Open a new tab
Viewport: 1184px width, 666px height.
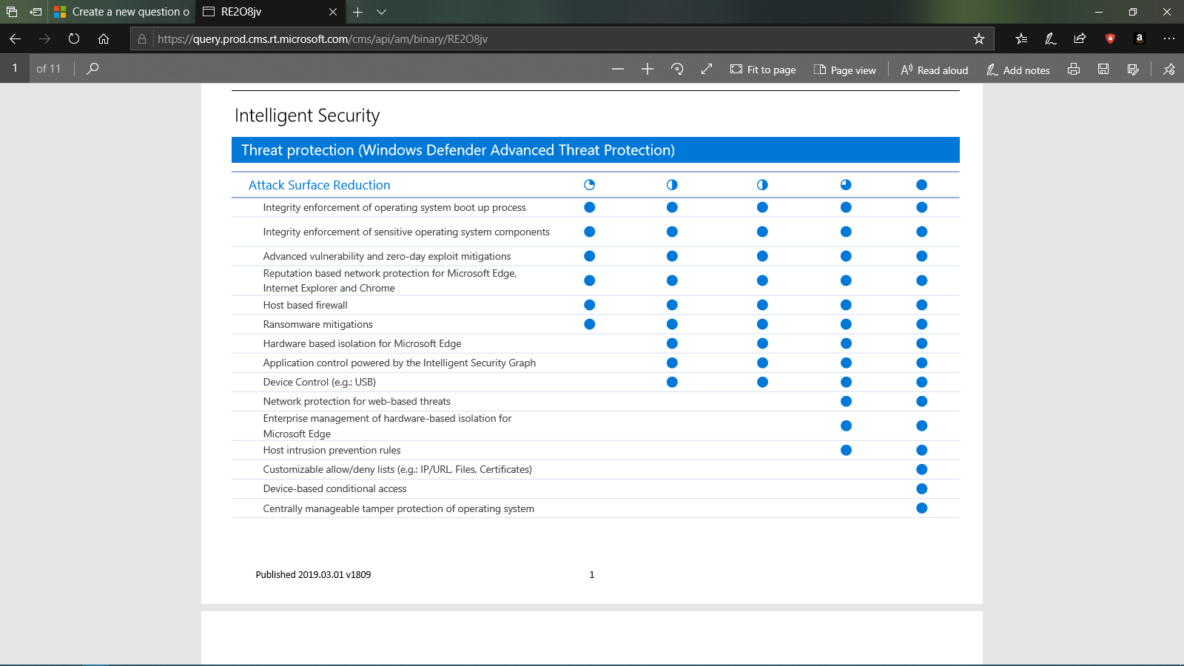coord(357,12)
